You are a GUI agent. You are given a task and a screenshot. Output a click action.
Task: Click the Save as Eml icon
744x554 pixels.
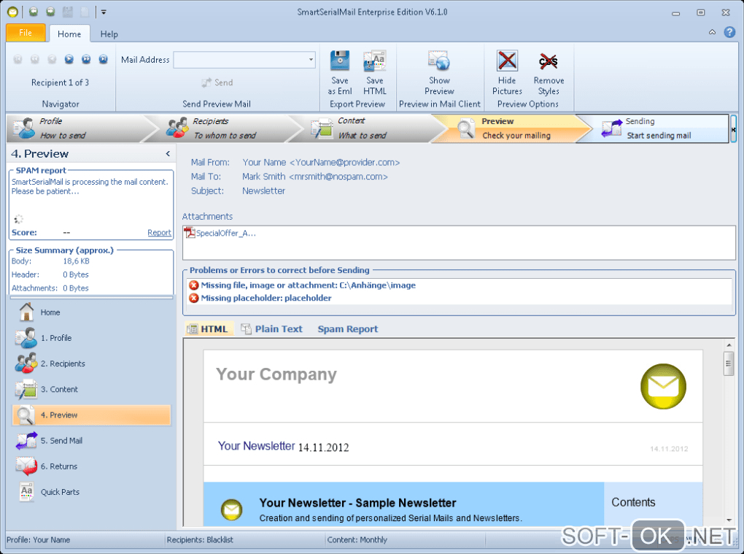340,61
